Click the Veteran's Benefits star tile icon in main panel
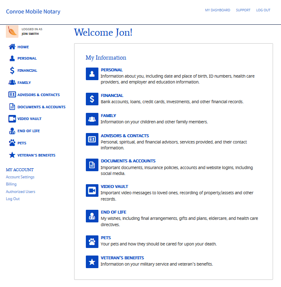Image resolution: width=281 pixels, height=287 pixels. 92,262
